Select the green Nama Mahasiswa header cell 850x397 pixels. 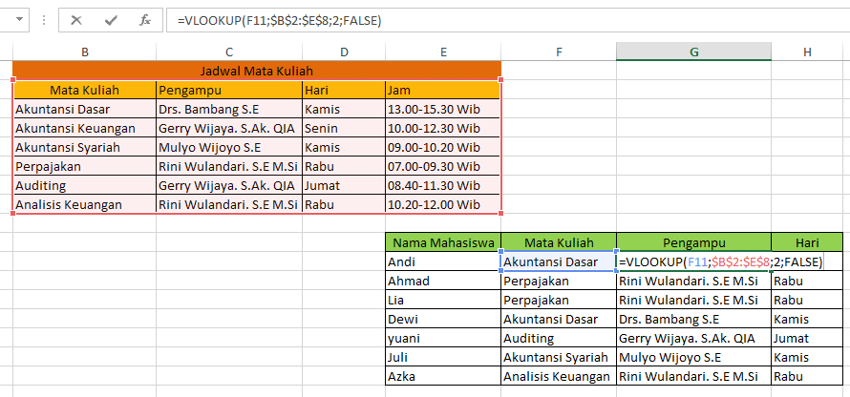[x=443, y=242]
